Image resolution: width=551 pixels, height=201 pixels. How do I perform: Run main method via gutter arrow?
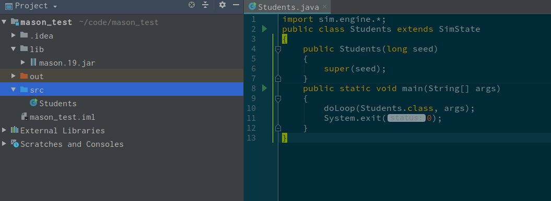click(x=265, y=88)
